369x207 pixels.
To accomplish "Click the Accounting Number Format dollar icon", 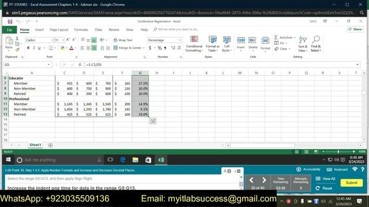I will pos(150,48).
